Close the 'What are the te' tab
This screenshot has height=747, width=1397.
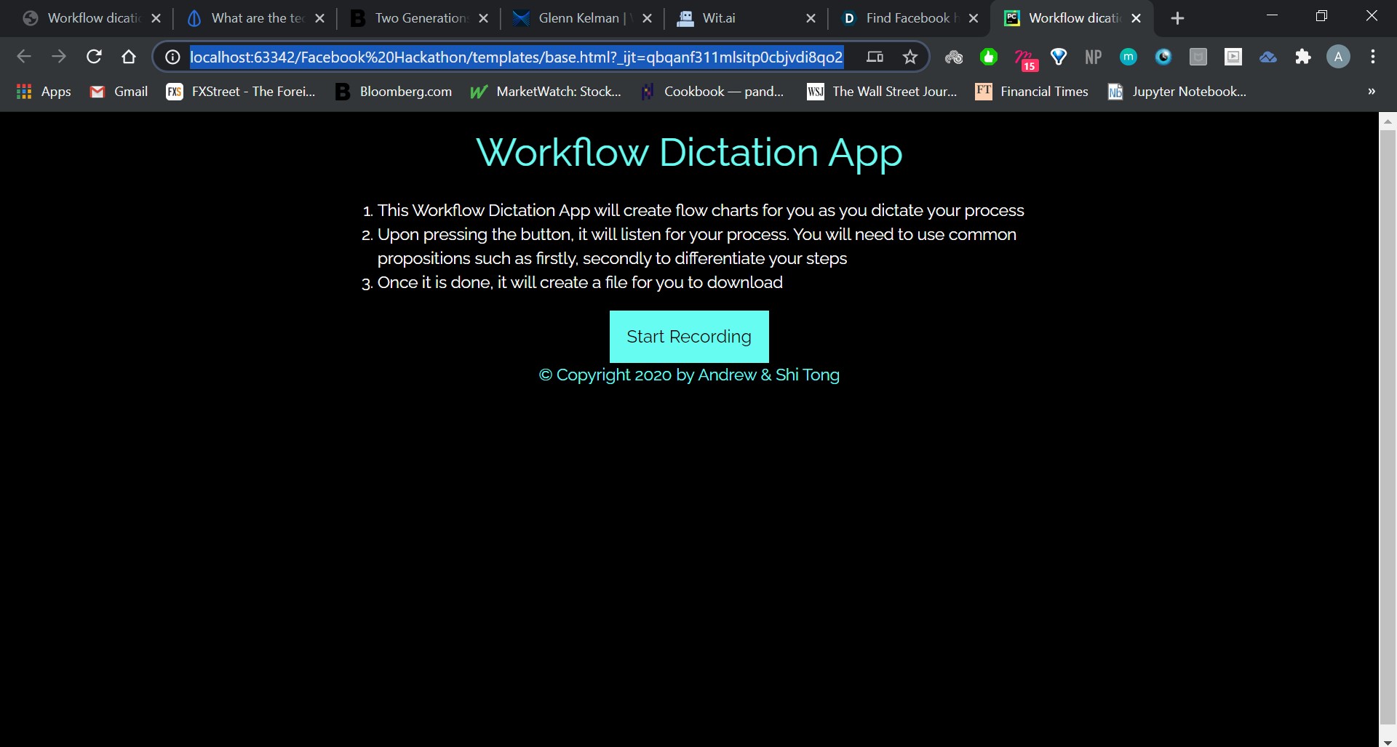319,18
